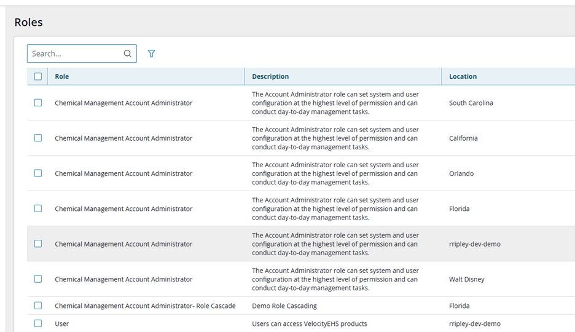Check the User role row checkbox
Image resolution: width=575 pixels, height=332 pixels.
click(x=37, y=323)
